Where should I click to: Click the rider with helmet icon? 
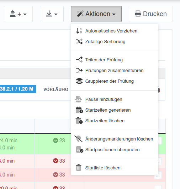tap(12, 14)
